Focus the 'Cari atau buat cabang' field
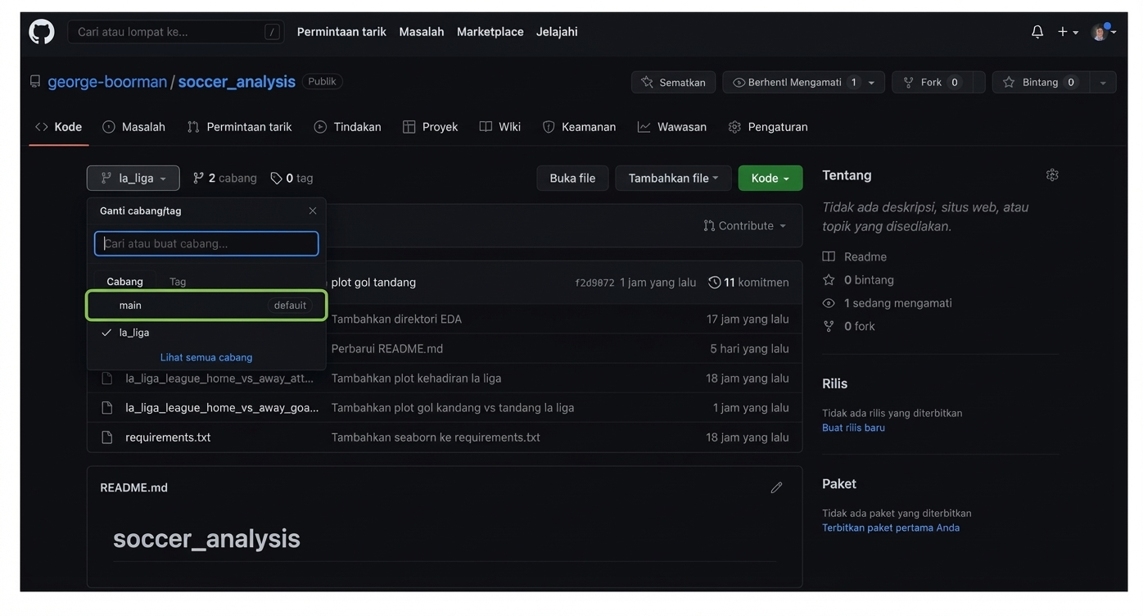Image resolution: width=1143 pixels, height=616 pixels. click(x=206, y=243)
